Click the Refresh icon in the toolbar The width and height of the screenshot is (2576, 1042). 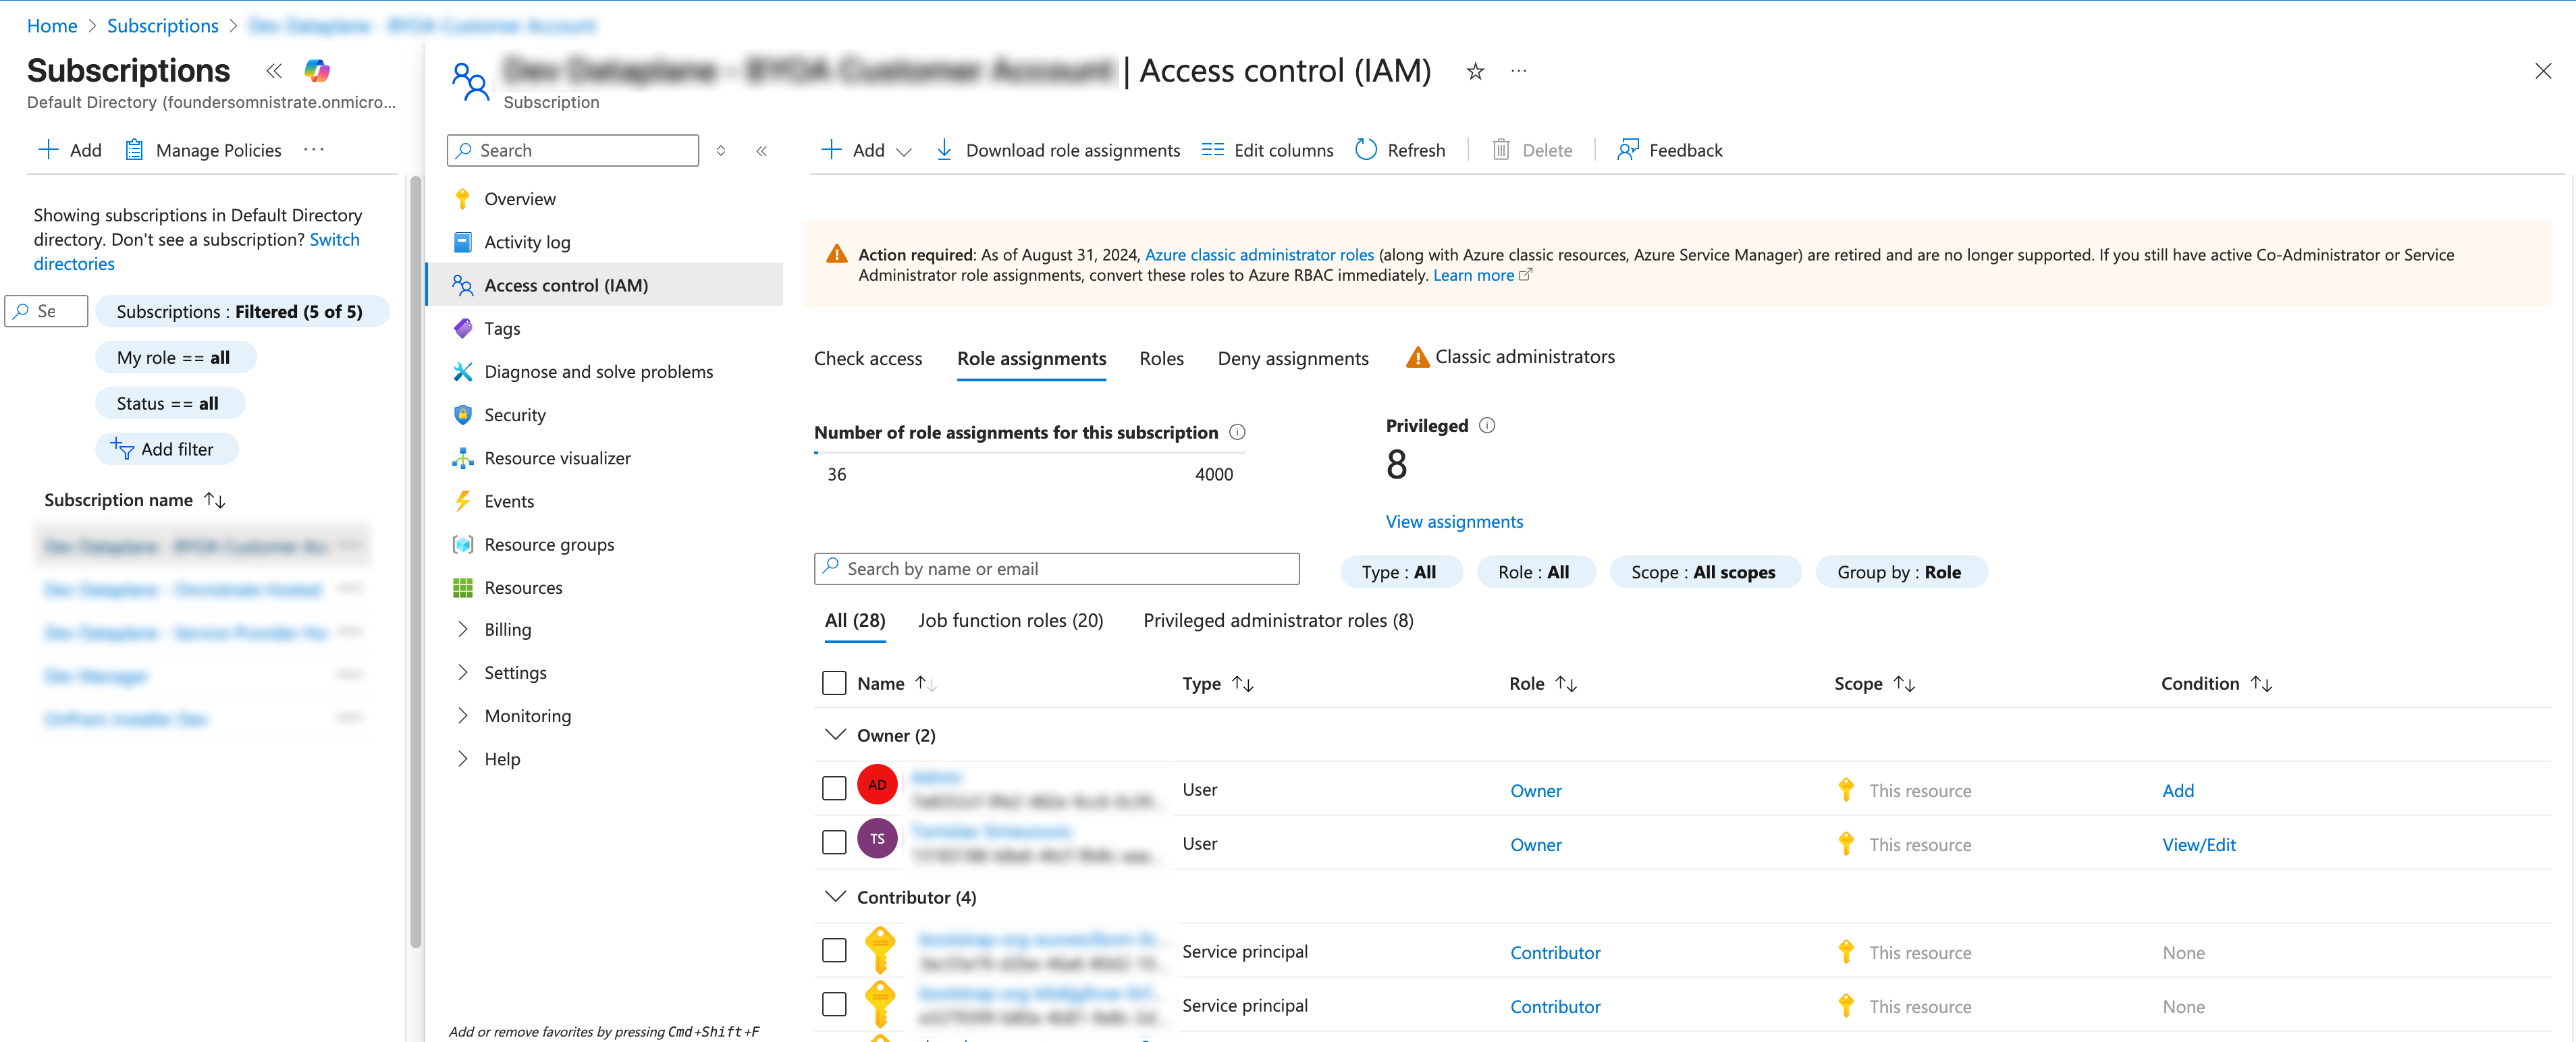1366,150
